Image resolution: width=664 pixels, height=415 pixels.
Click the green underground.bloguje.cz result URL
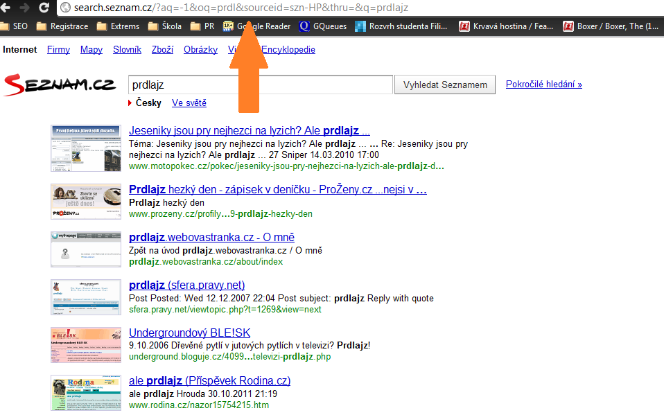230,357
